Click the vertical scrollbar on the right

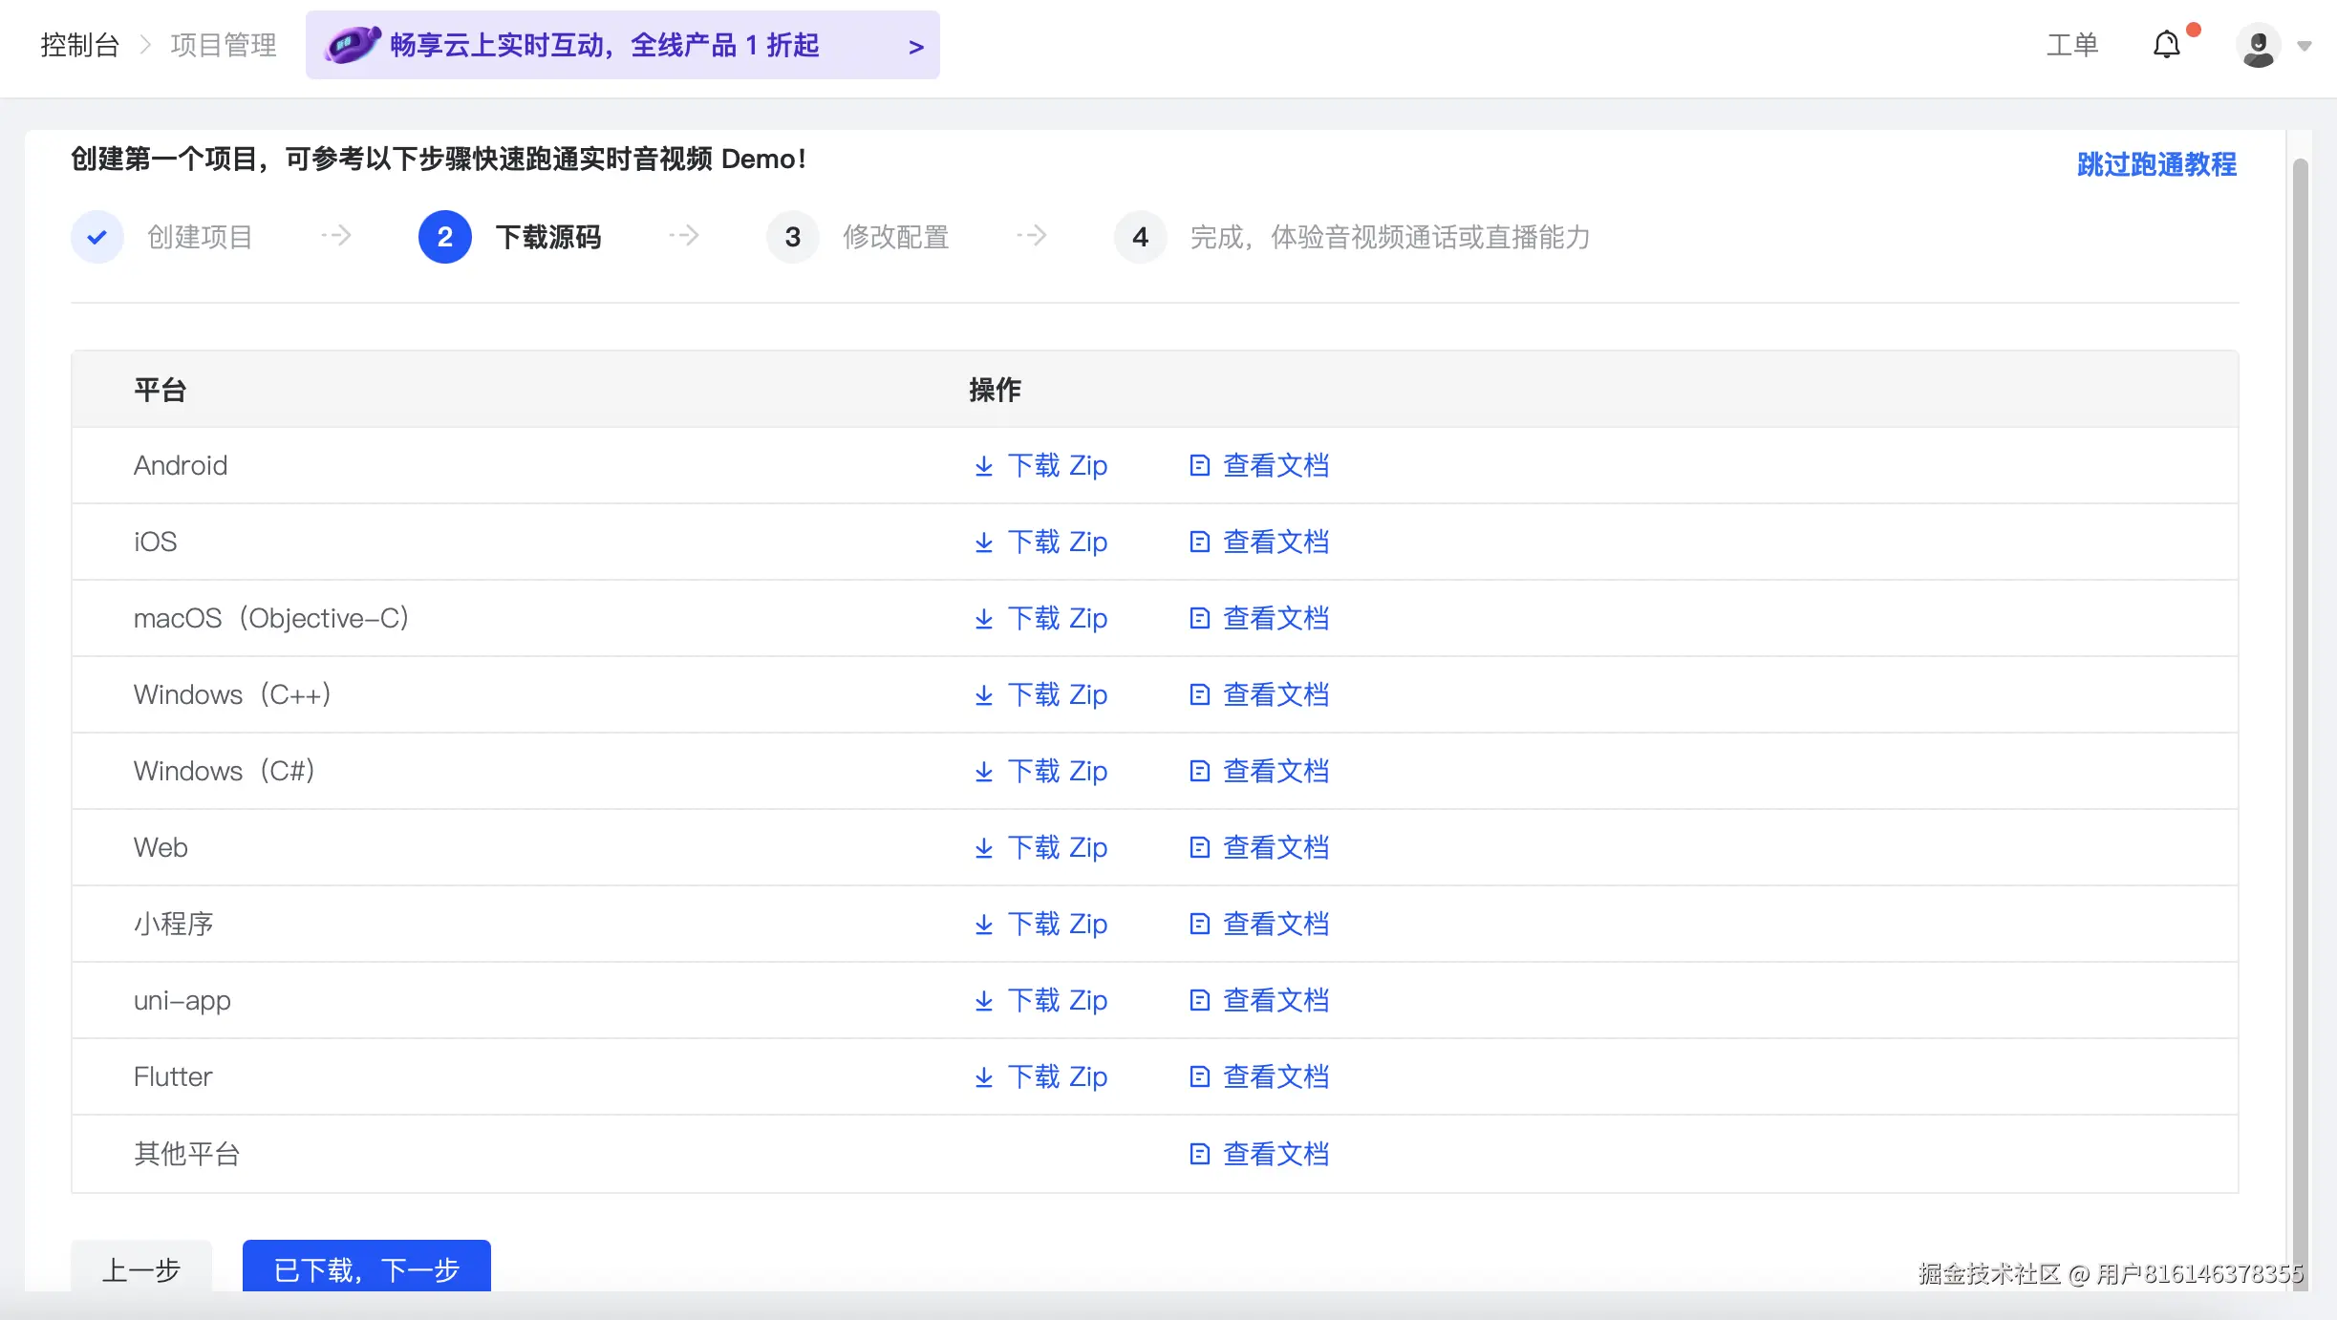coord(2301,669)
